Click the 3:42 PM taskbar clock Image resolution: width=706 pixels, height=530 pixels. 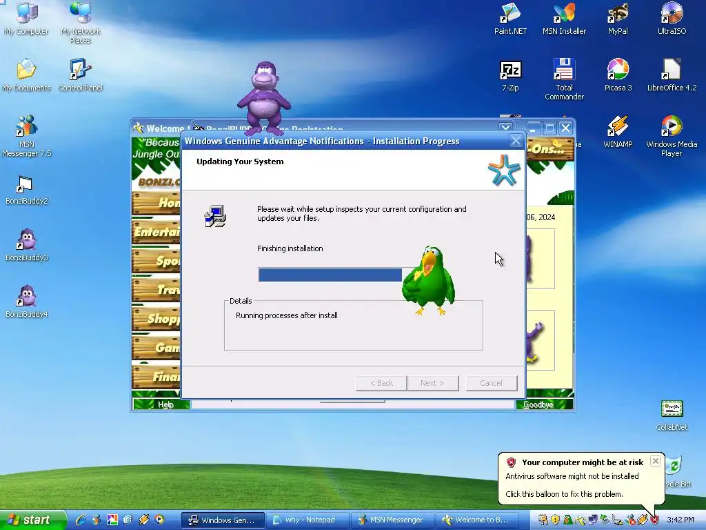tap(680, 520)
